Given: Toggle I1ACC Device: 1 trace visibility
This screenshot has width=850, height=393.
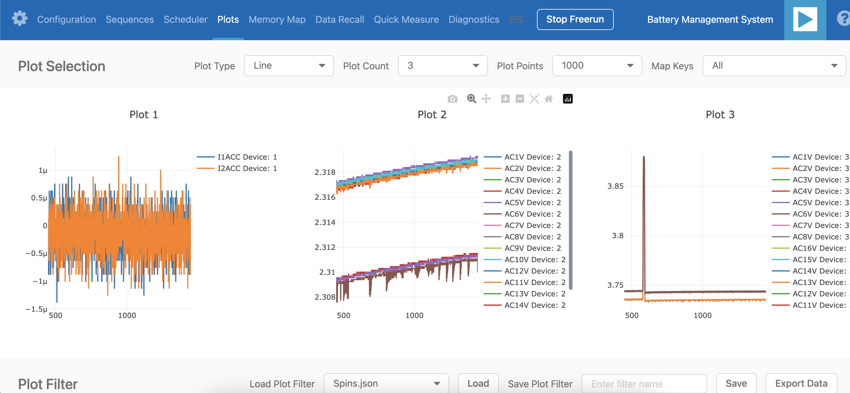Looking at the screenshot, I should tap(246, 157).
